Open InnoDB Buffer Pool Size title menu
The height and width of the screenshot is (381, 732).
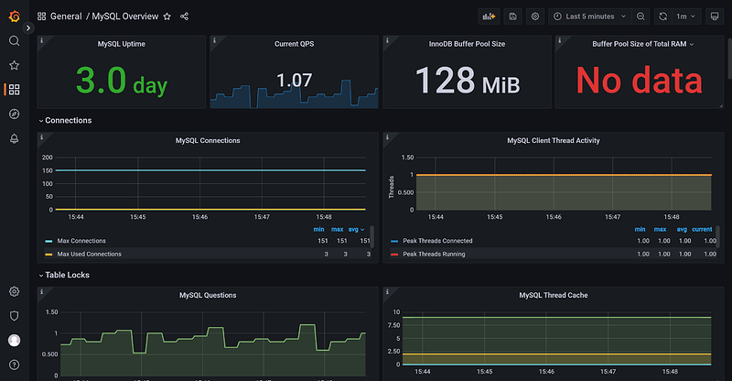467,44
